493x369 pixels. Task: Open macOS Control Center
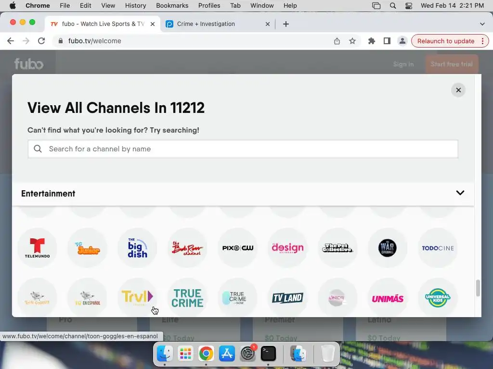point(408,5)
